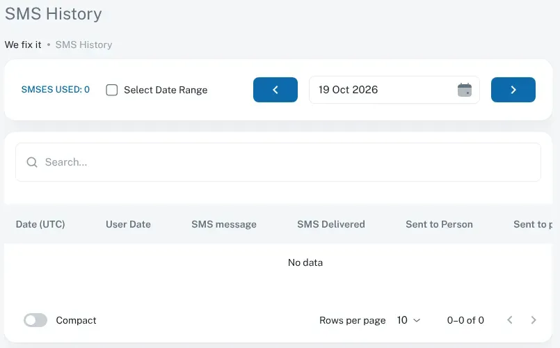The image size is (560, 348).
Task: Click the SMSES USED: 0 label
Action: [56, 89]
